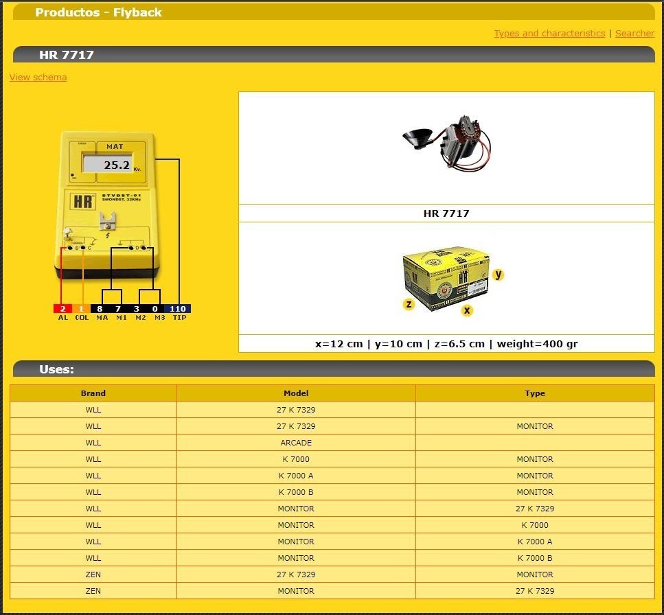
Task: Click the black MA pin 8 label
Action: (100, 310)
